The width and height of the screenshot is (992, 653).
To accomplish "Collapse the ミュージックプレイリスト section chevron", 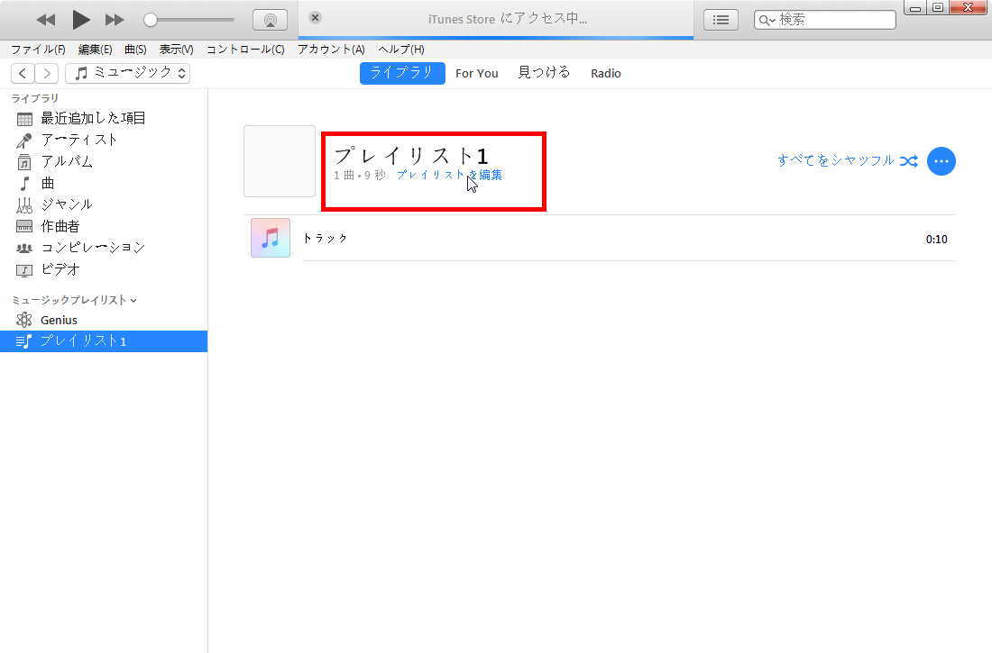I will click(x=133, y=299).
